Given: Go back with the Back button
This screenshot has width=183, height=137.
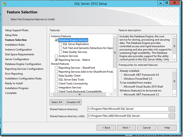Looking at the screenshot, I should pyautogui.click(x=106, y=128).
